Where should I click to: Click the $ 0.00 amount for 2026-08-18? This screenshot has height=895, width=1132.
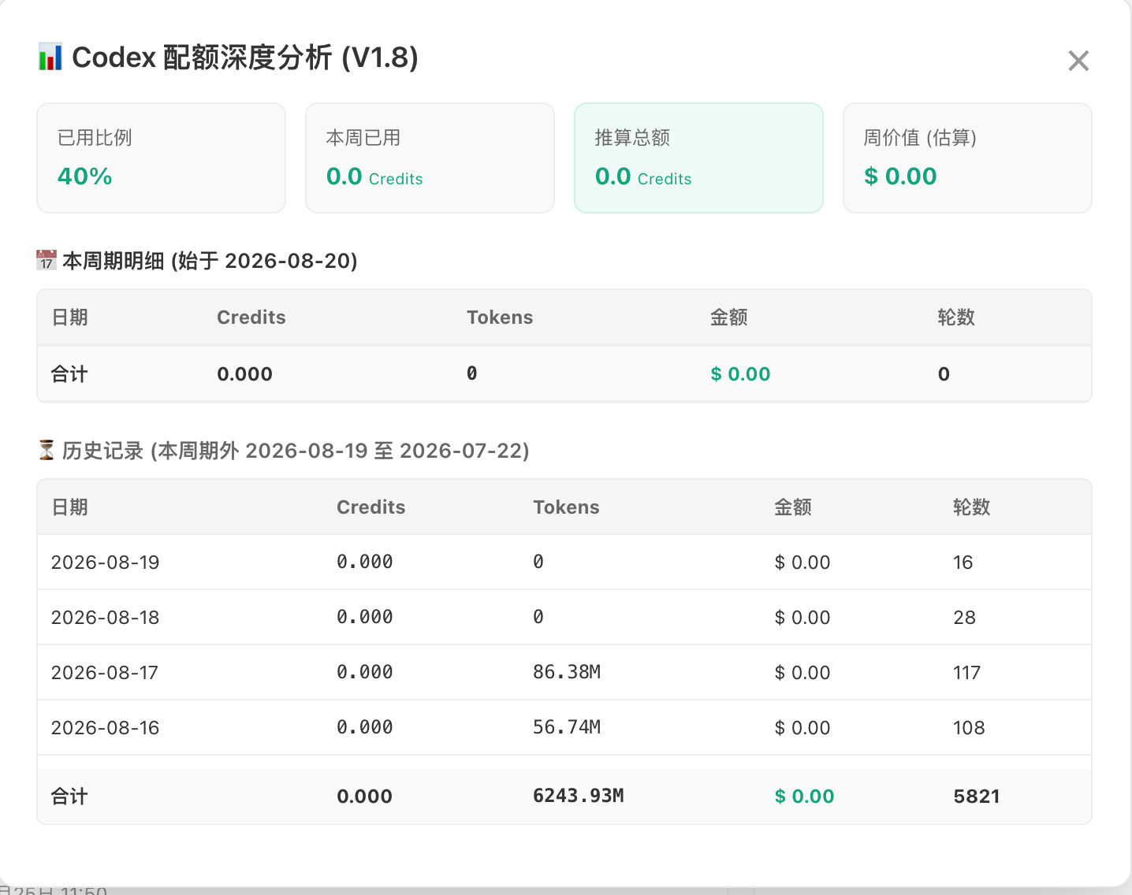[802, 618]
